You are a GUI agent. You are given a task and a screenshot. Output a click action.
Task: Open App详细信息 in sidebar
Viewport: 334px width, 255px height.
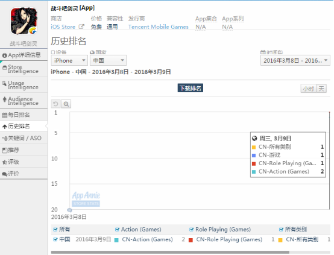tap(24, 55)
